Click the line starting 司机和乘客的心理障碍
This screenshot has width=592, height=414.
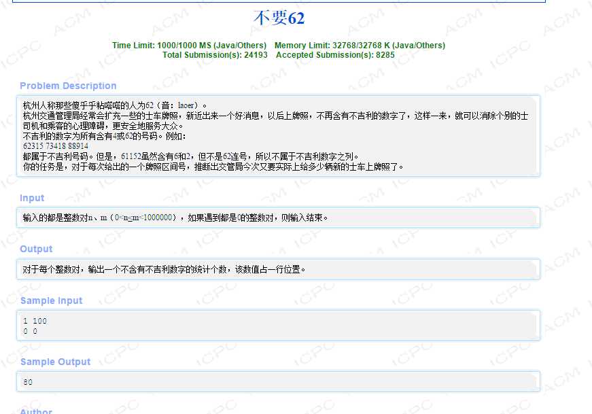click(x=103, y=126)
